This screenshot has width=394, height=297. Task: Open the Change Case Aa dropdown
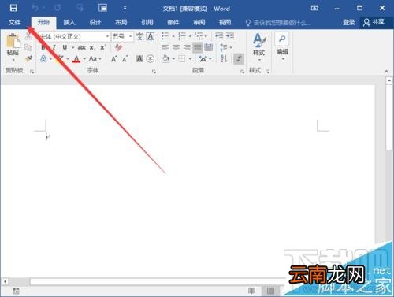tap(95, 59)
